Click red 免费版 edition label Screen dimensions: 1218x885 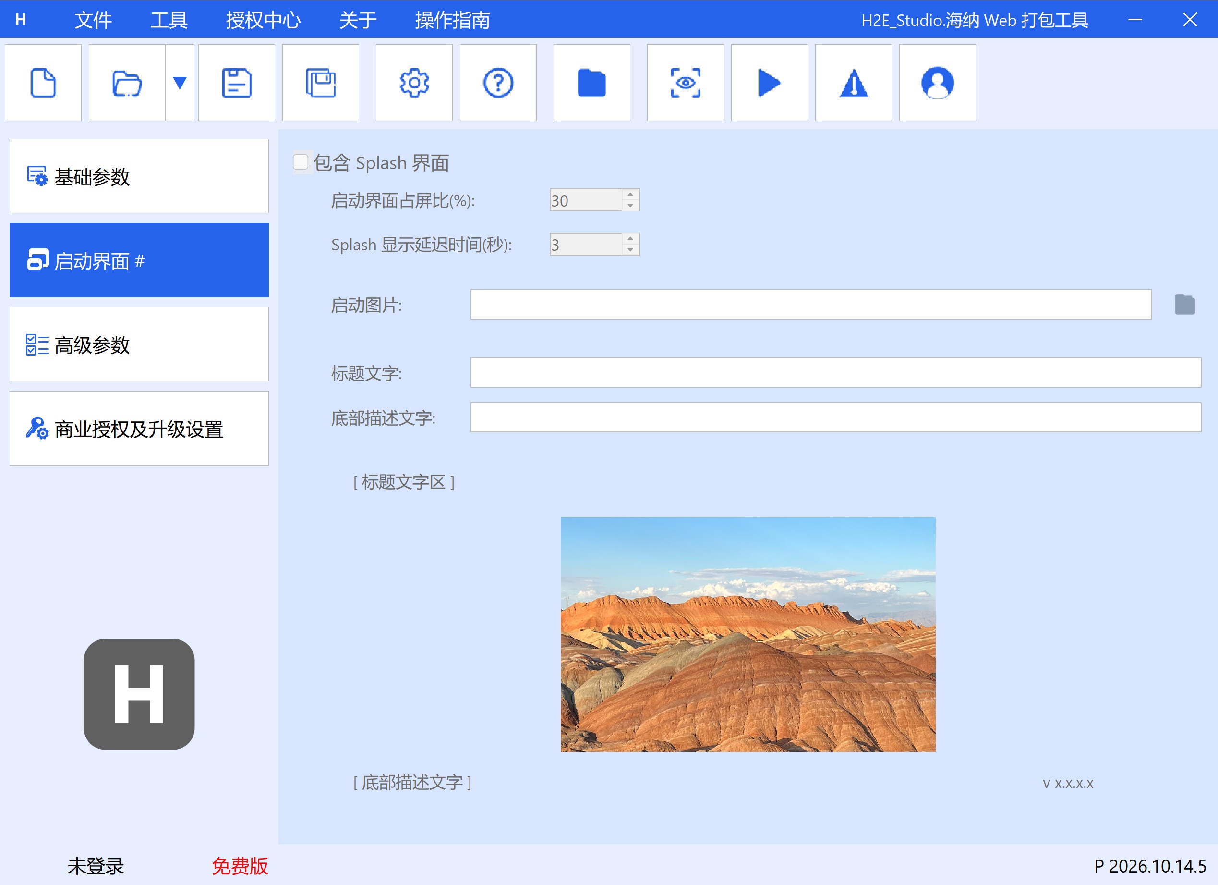point(240,866)
